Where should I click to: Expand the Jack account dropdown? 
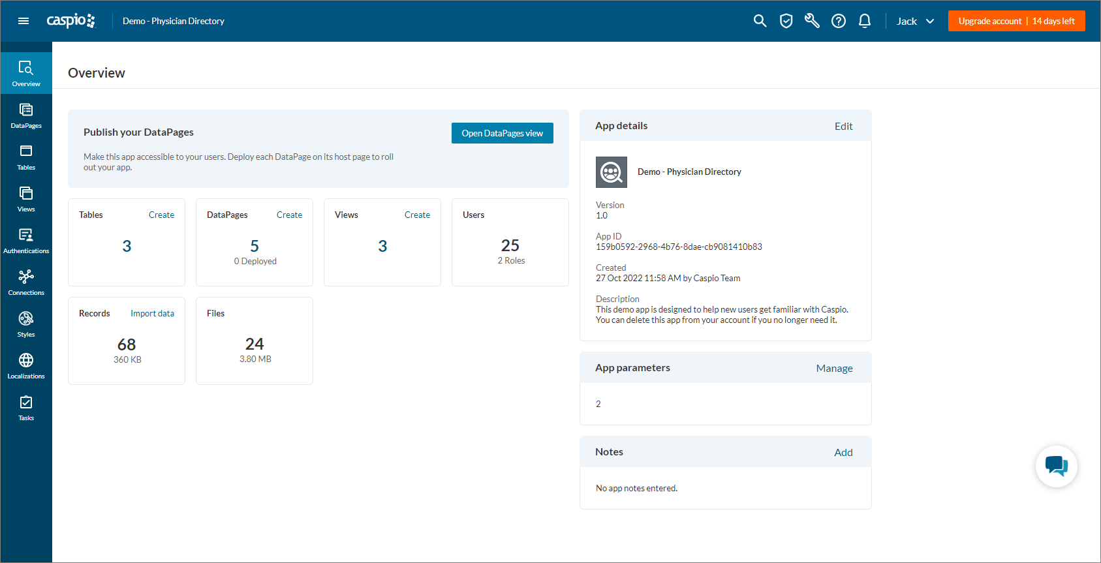tap(915, 21)
